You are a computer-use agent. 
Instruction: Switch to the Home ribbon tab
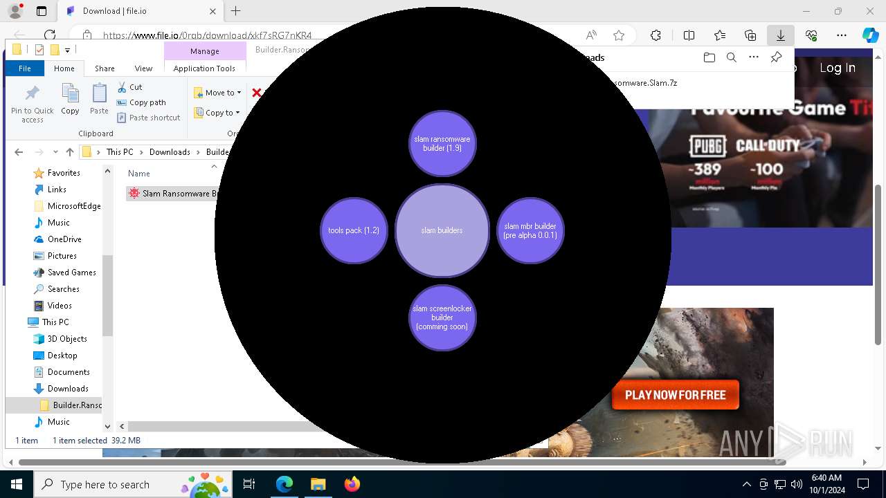[64, 68]
